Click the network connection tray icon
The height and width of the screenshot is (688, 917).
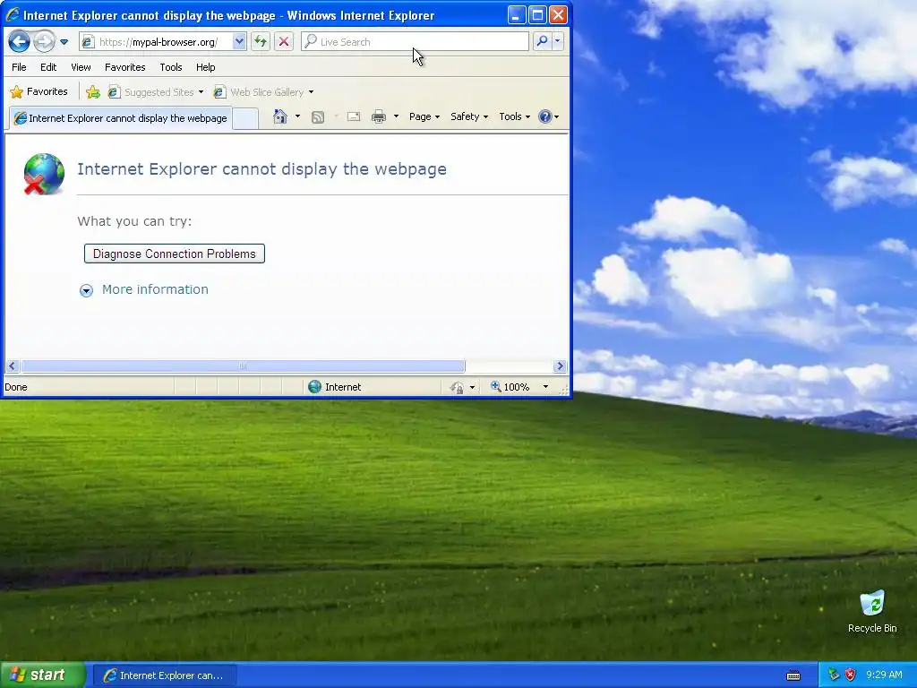[834, 675]
